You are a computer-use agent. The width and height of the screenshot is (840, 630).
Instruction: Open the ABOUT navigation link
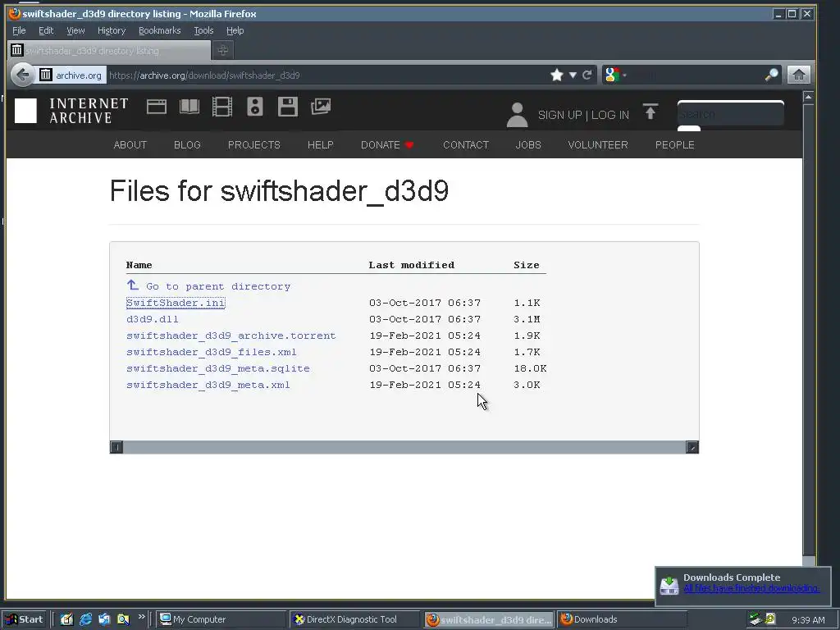coord(130,145)
